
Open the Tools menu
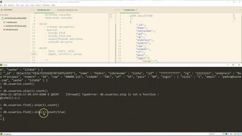(x=33, y=5)
